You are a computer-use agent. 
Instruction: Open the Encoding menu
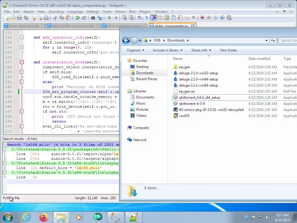tap(56, 12)
